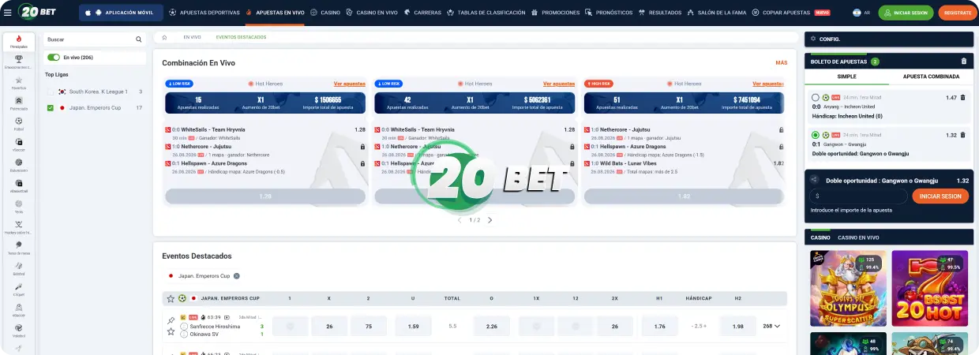
Task: Remove the Japan. Emperors Cup filter chip
Action: pyautogui.click(x=237, y=276)
